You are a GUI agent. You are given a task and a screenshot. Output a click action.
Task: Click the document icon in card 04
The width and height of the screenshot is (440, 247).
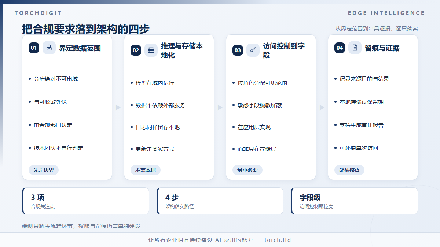click(355, 48)
